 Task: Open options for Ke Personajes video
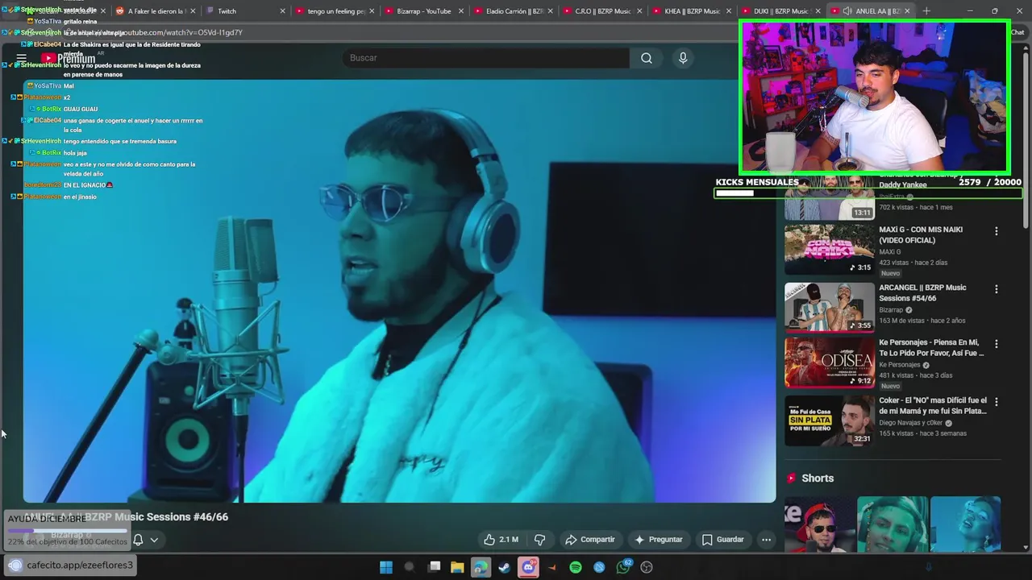[996, 344]
